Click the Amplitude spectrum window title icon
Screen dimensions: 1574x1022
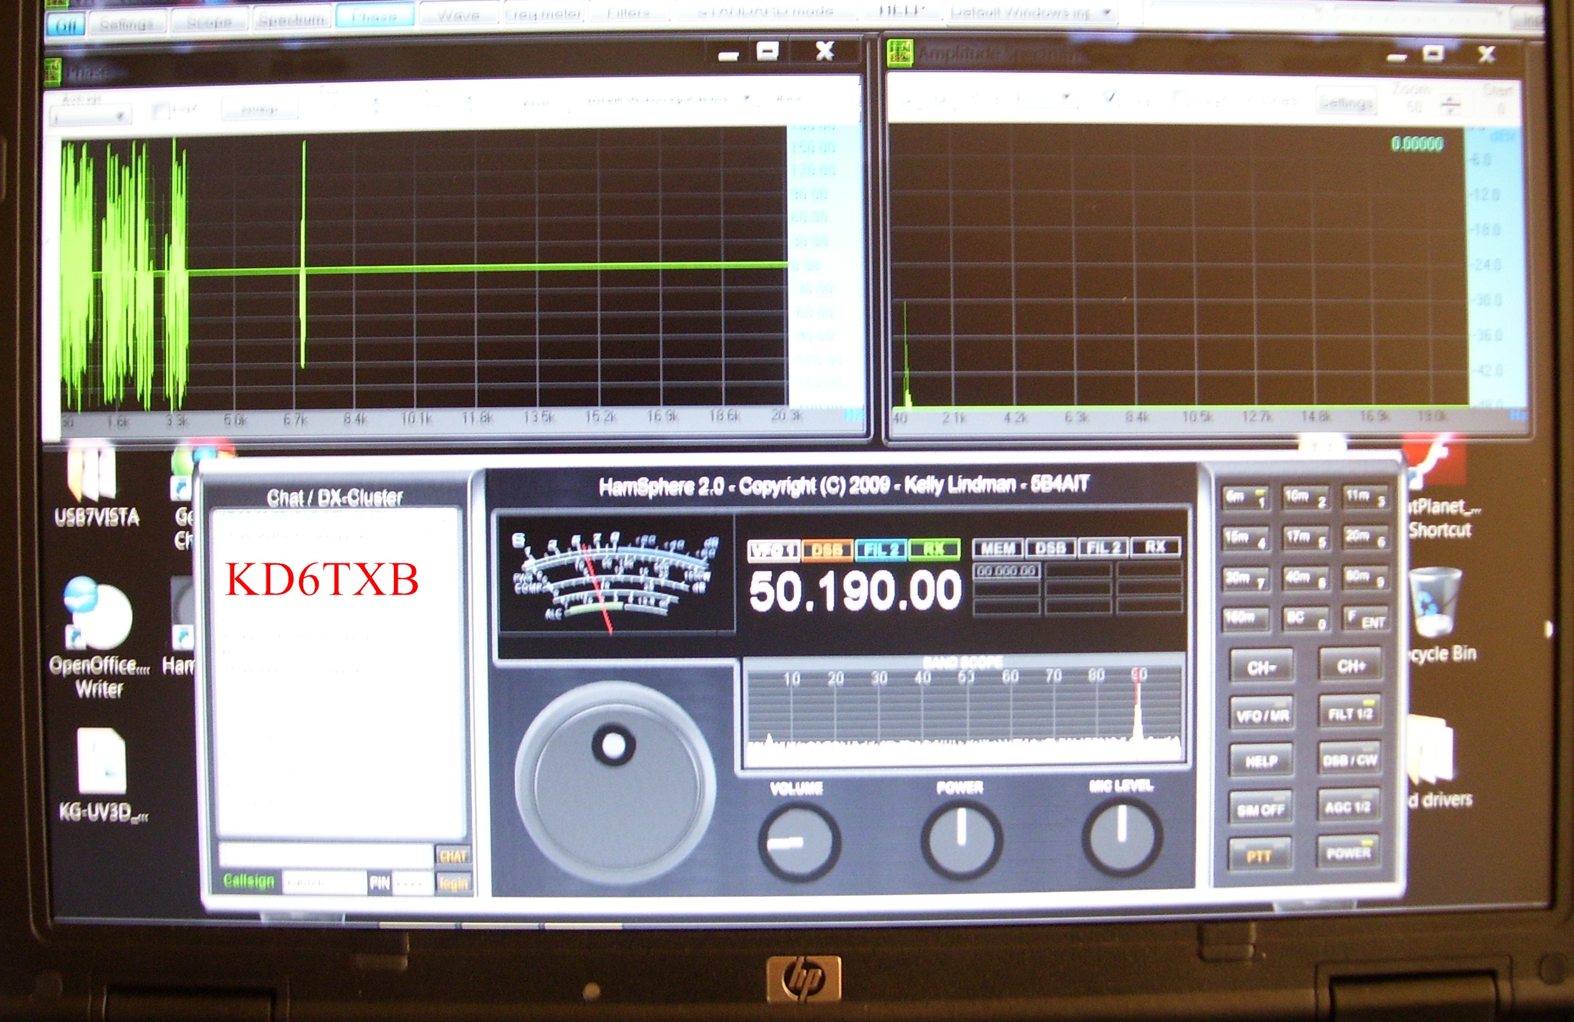[901, 53]
